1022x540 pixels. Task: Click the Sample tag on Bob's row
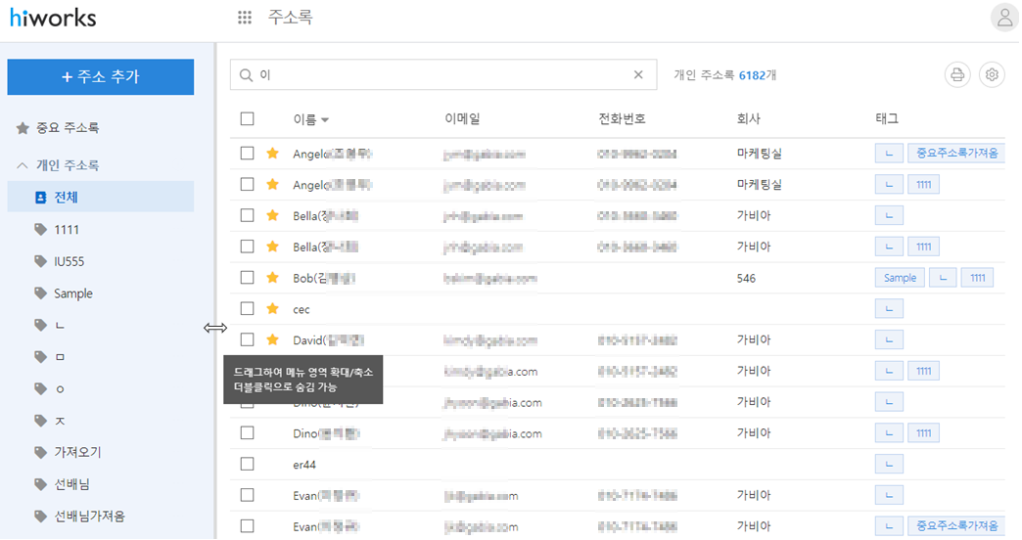[900, 278]
